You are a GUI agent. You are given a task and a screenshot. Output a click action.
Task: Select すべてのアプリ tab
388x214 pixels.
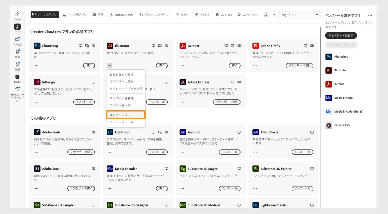(x=45, y=15)
